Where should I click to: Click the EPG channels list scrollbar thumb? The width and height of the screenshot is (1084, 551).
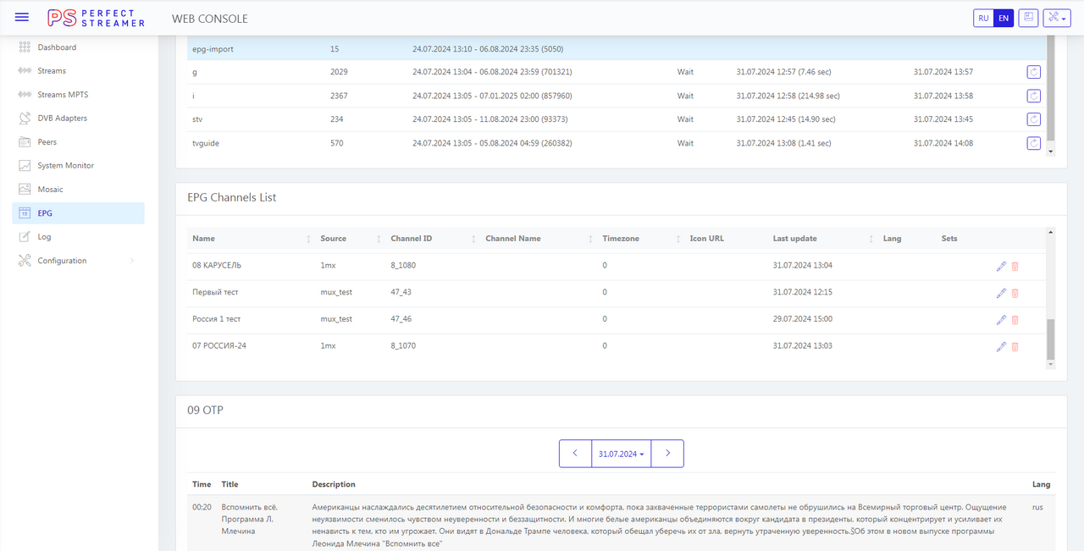pos(1051,339)
